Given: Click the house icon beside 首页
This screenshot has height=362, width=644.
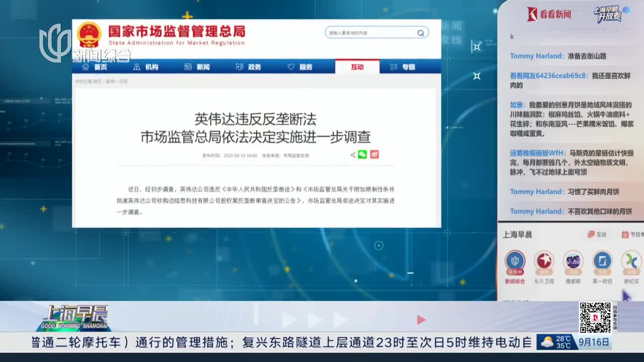Looking at the screenshot, I should click(86, 67).
